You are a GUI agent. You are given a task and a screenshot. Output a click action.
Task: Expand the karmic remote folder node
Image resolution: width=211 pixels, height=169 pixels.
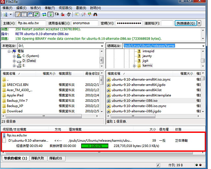click(x=134, y=66)
